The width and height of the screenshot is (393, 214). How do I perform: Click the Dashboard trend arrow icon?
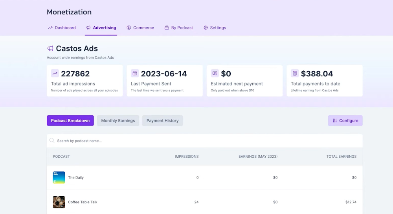pyautogui.click(x=50, y=28)
